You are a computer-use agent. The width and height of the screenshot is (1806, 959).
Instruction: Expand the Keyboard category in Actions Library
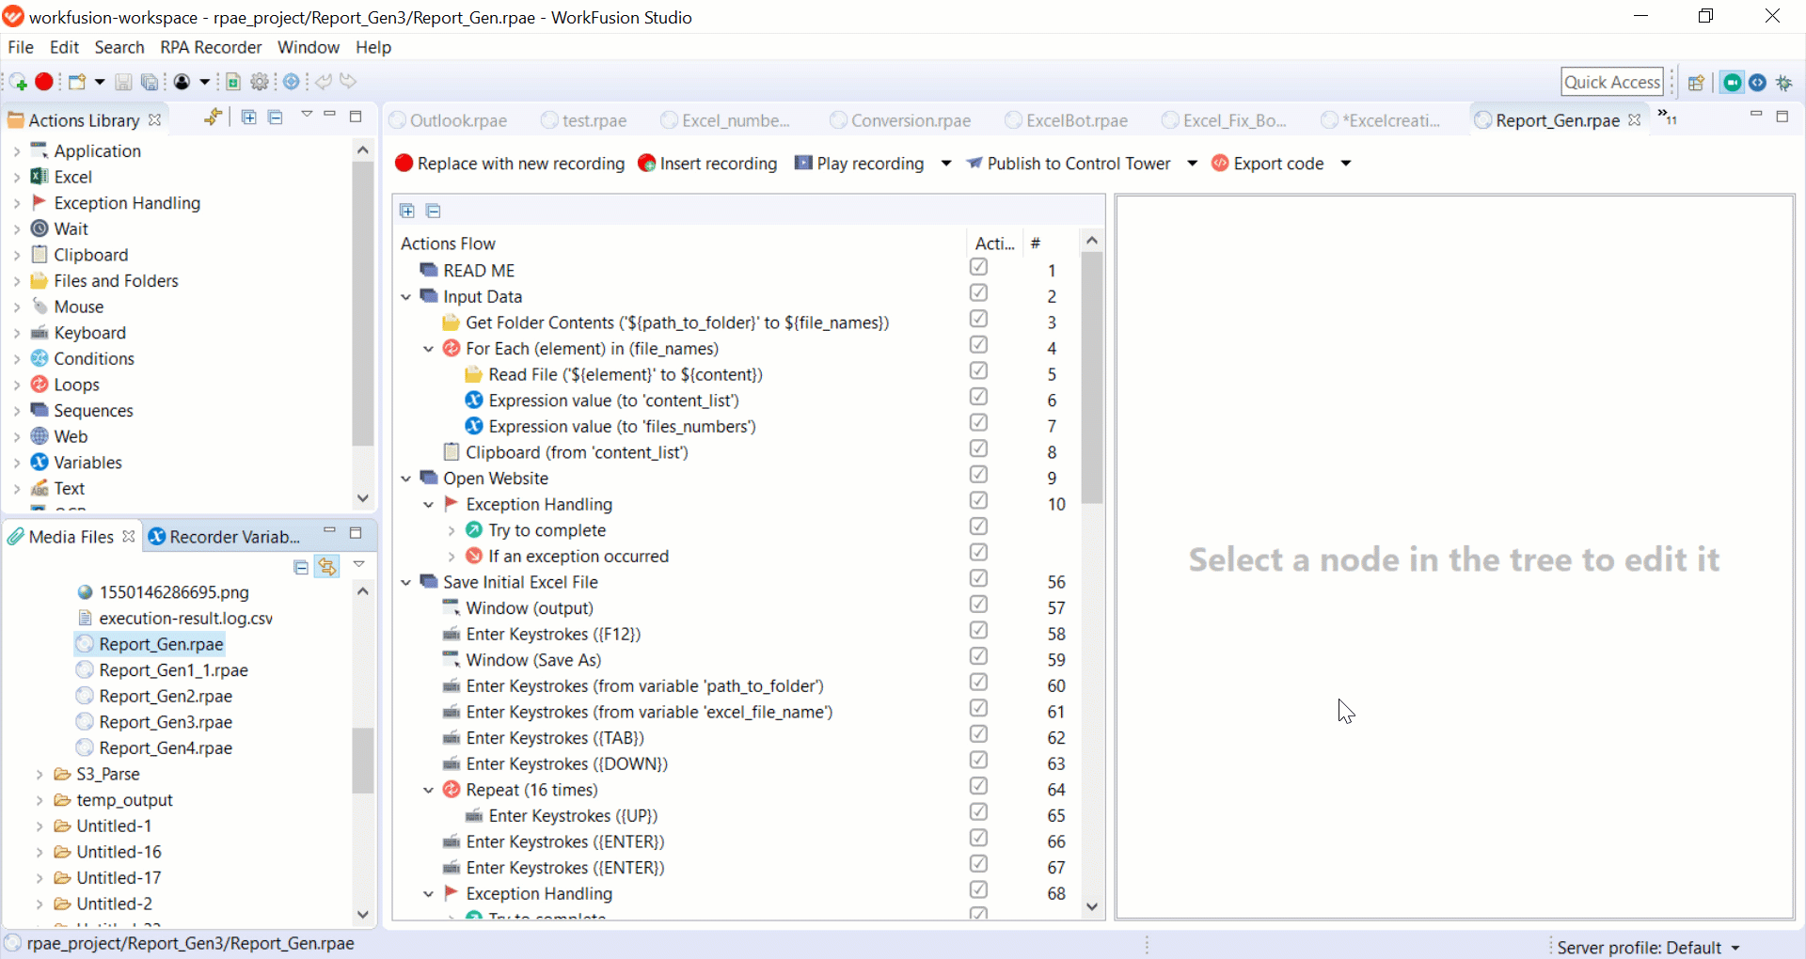17,333
